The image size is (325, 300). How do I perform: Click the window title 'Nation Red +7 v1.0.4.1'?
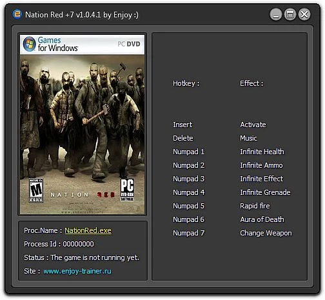(x=63, y=15)
